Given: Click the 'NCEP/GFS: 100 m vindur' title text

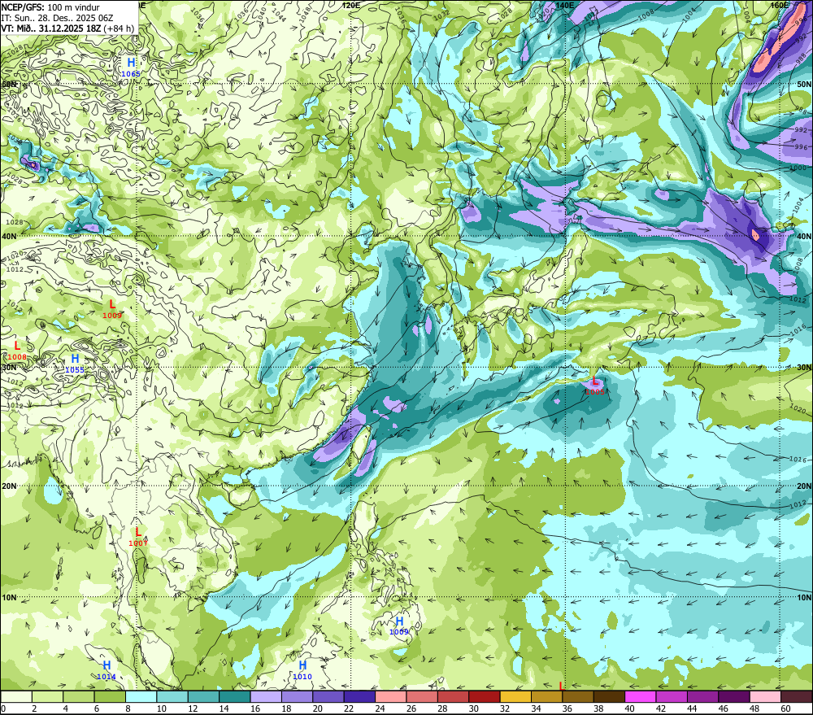Looking at the screenshot, I should 50,7.
